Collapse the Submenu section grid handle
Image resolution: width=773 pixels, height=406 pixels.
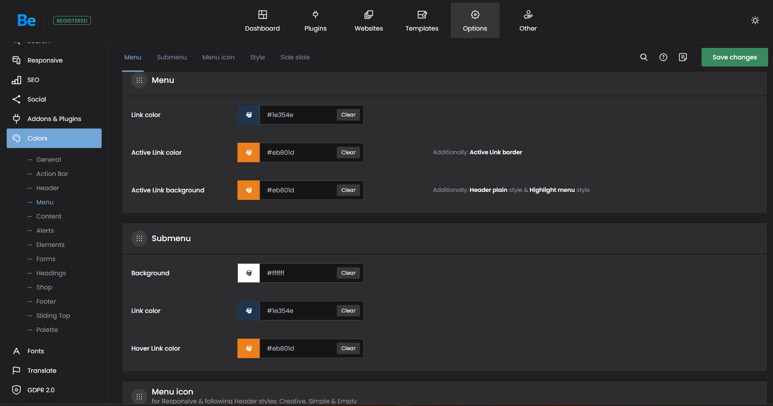click(139, 238)
